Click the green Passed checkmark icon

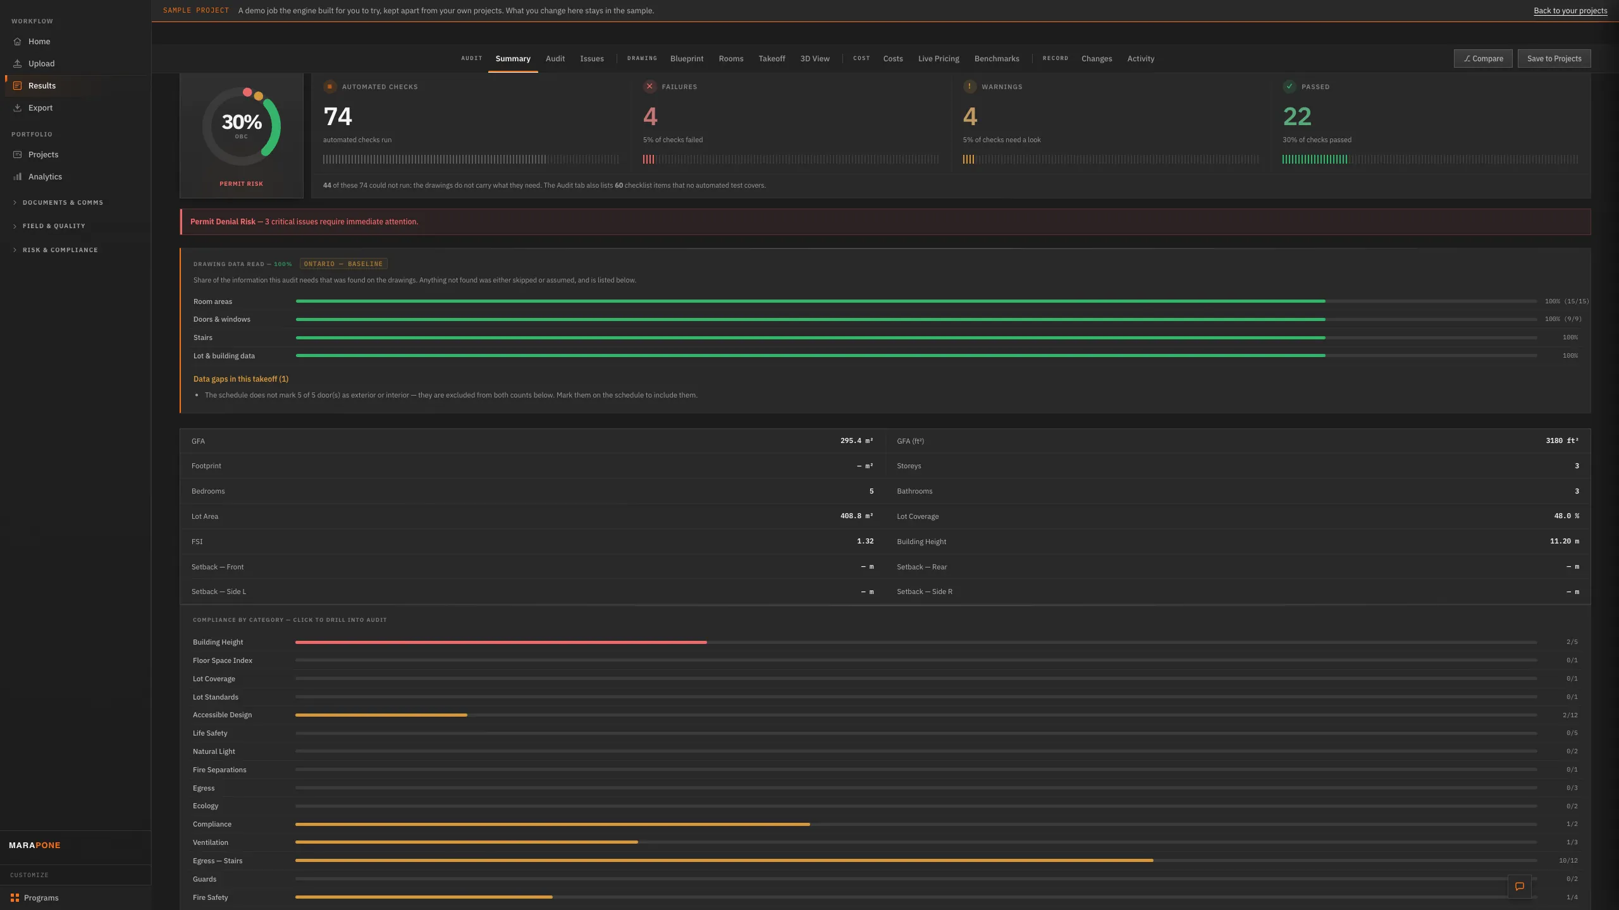click(x=1289, y=87)
